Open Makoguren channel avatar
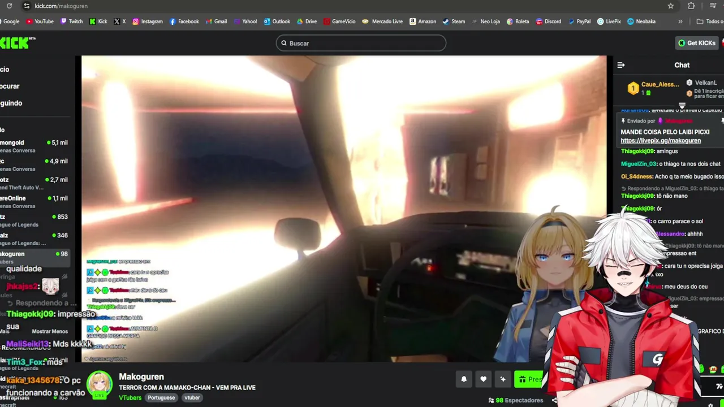The image size is (724, 407). (100, 384)
